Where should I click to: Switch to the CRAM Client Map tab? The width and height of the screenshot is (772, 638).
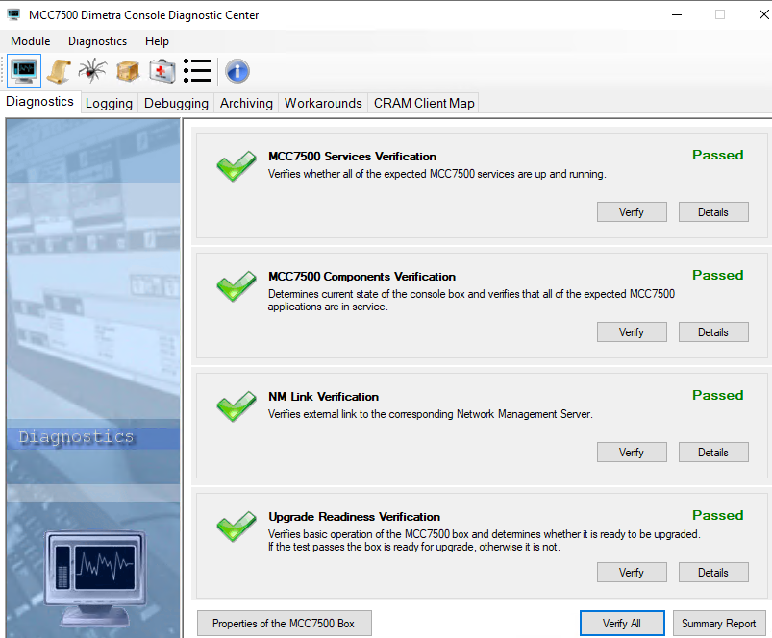424,104
